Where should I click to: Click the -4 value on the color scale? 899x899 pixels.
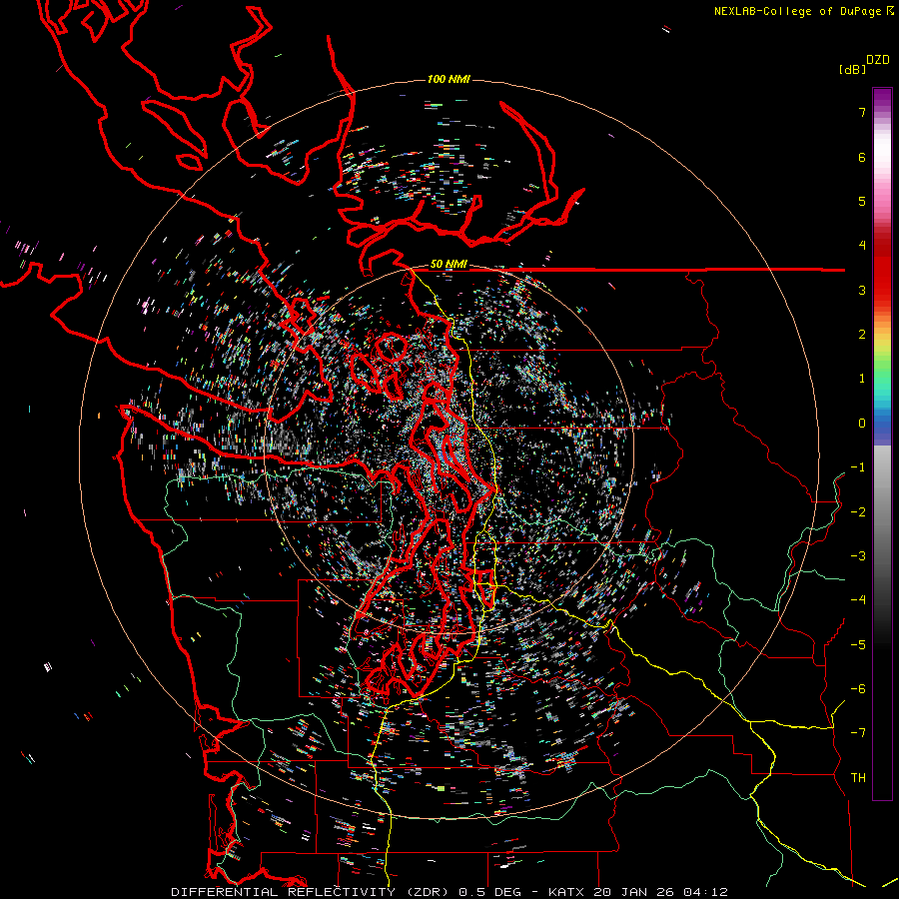click(x=858, y=600)
